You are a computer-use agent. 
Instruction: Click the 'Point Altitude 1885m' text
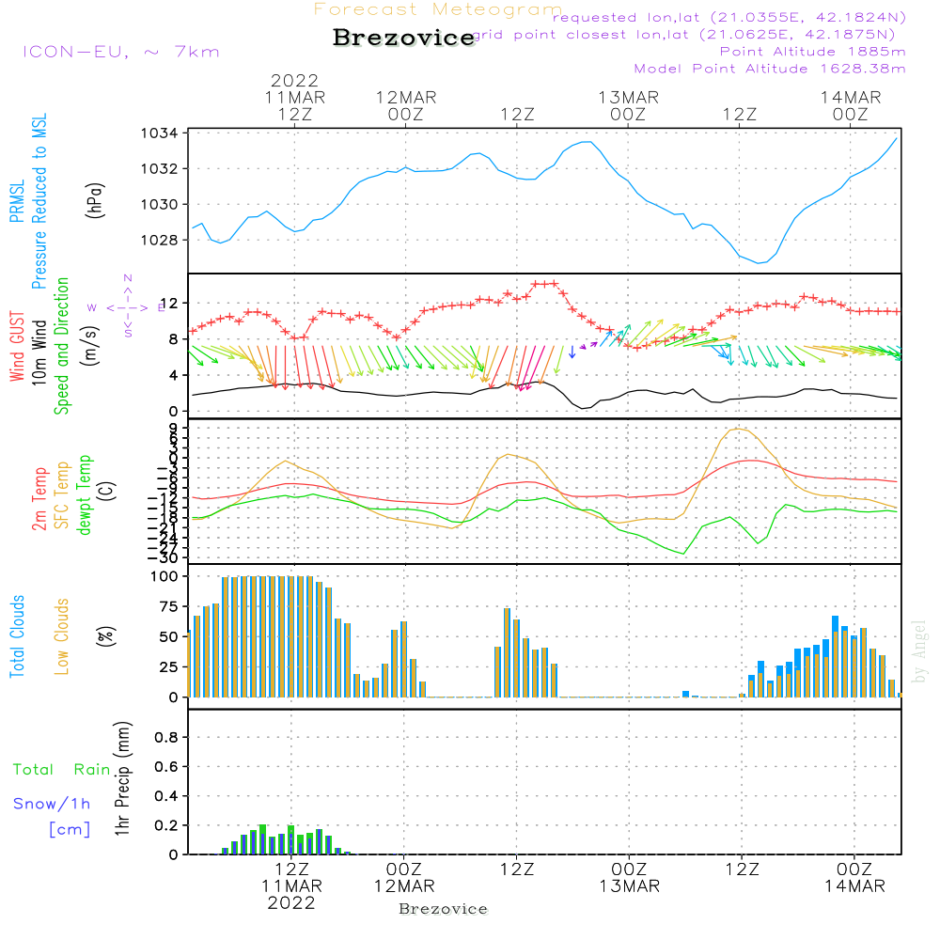click(x=813, y=52)
